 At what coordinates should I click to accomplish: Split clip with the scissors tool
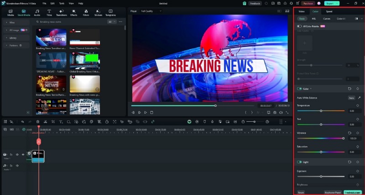(45, 122)
